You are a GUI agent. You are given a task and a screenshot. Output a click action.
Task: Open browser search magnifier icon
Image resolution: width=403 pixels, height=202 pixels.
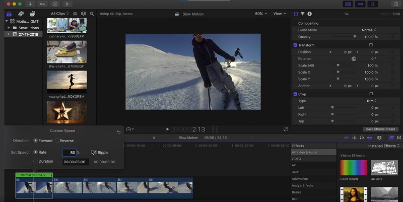(x=92, y=14)
